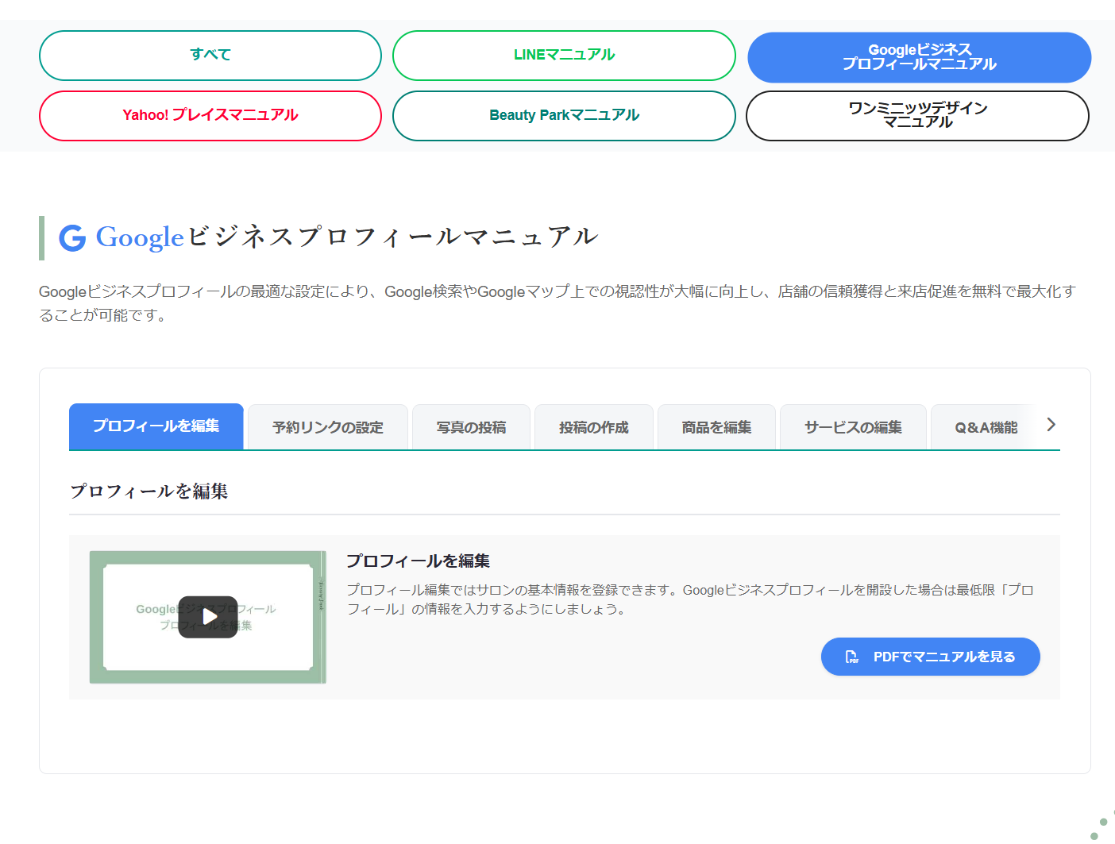Show more tabs with right chevron
Viewport: 1115px width, 844px height.
1051,425
